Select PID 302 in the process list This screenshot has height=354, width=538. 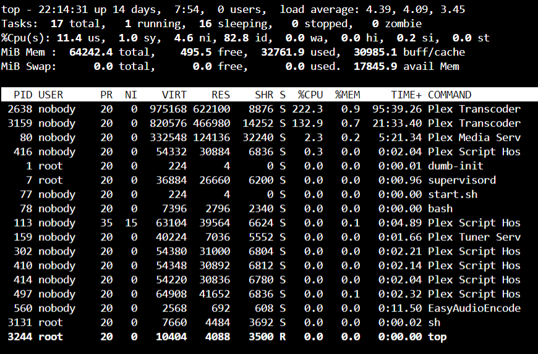[23, 251]
